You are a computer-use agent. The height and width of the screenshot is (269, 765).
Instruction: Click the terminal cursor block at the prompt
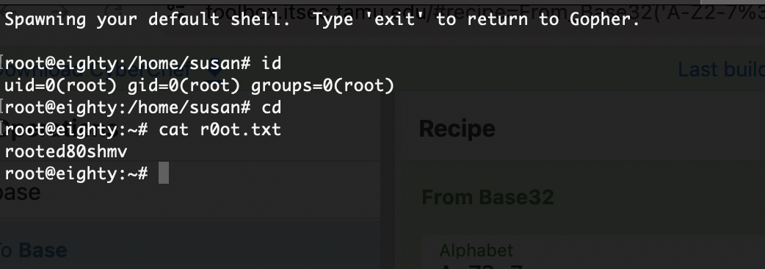[164, 173]
